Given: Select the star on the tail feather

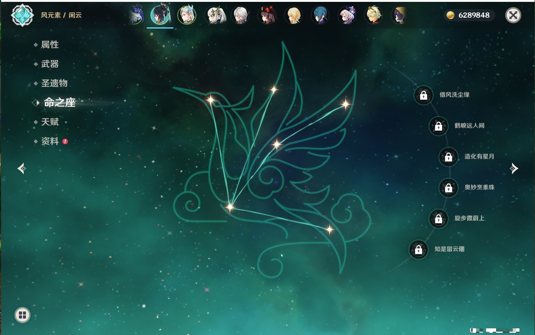Looking at the screenshot, I should [329, 230].
